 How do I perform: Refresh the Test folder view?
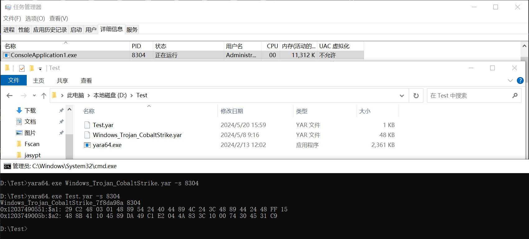416,96
